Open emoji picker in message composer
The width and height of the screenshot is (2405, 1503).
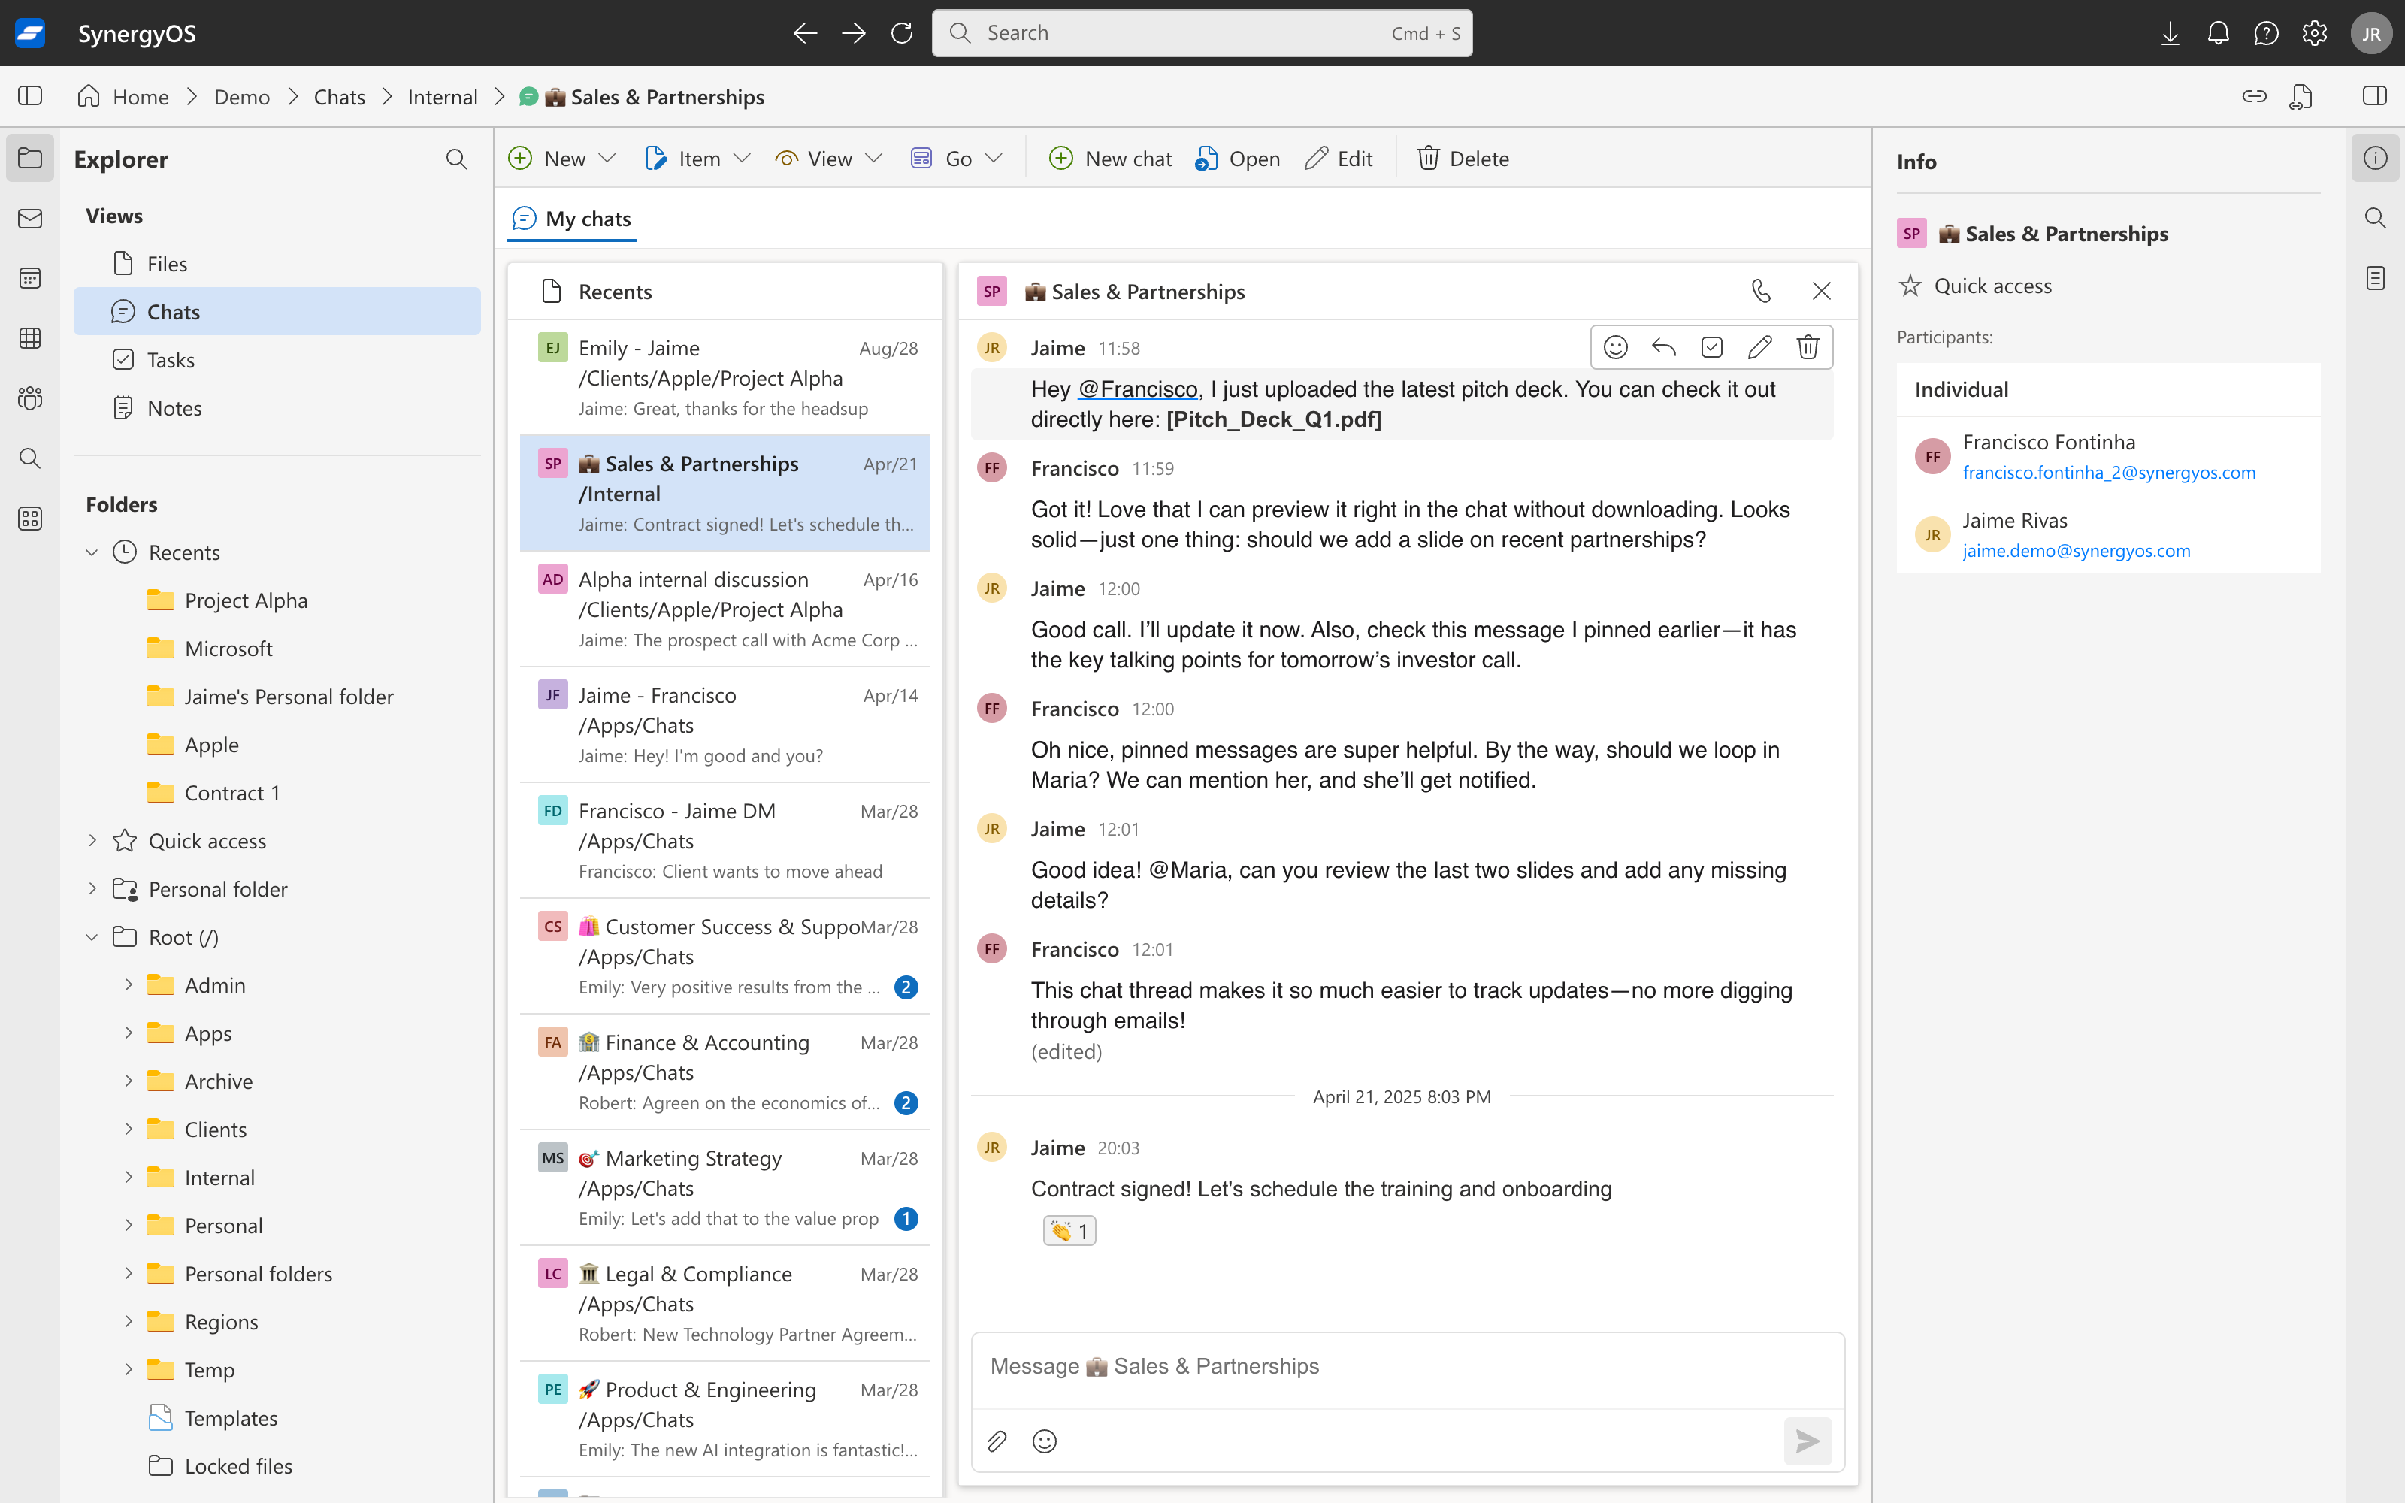1045,1441
